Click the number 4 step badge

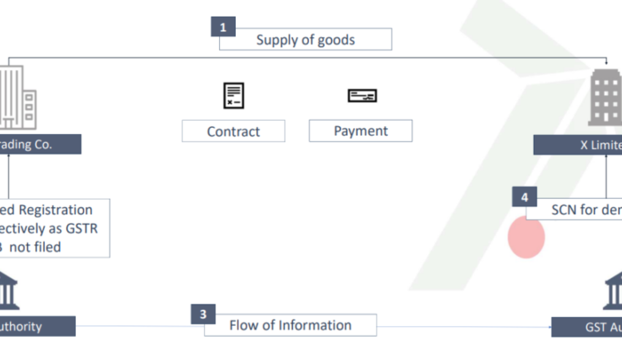pyautogui.click(x=525, y=197)
